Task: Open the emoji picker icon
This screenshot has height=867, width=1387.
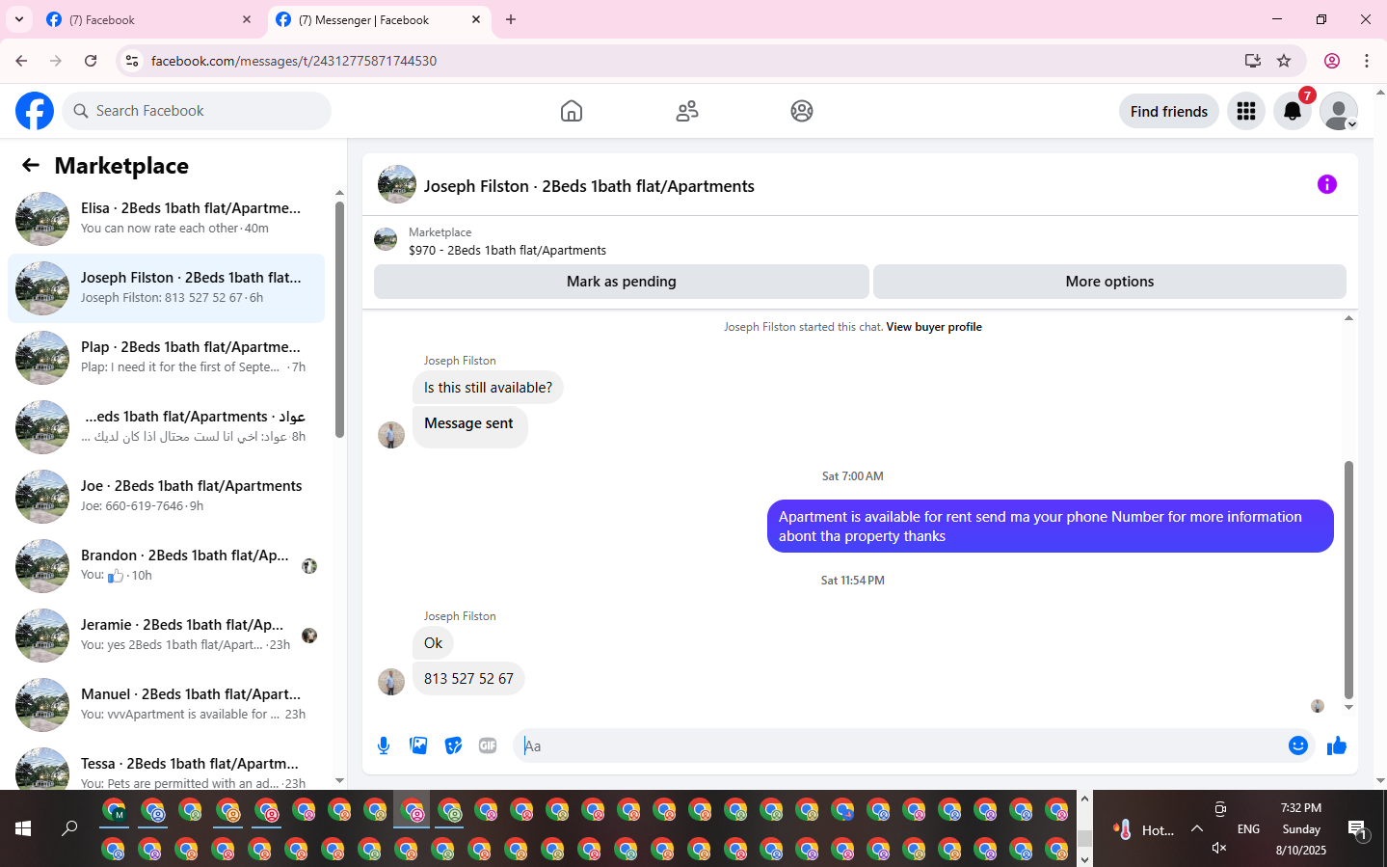Action: [1298, 745]
